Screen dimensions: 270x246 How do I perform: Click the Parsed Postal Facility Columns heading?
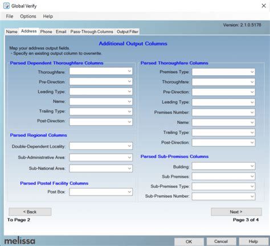54,183
